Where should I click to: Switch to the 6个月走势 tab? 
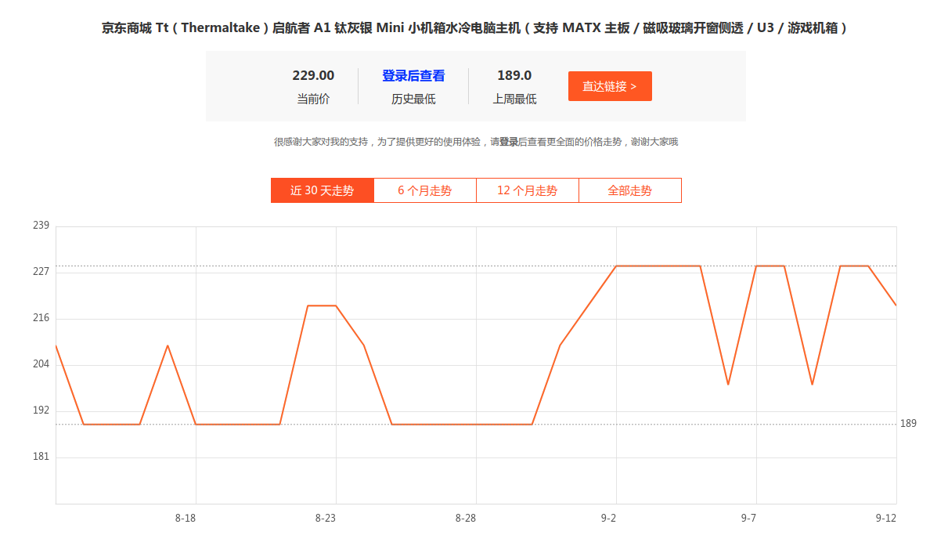coord(424,190)
